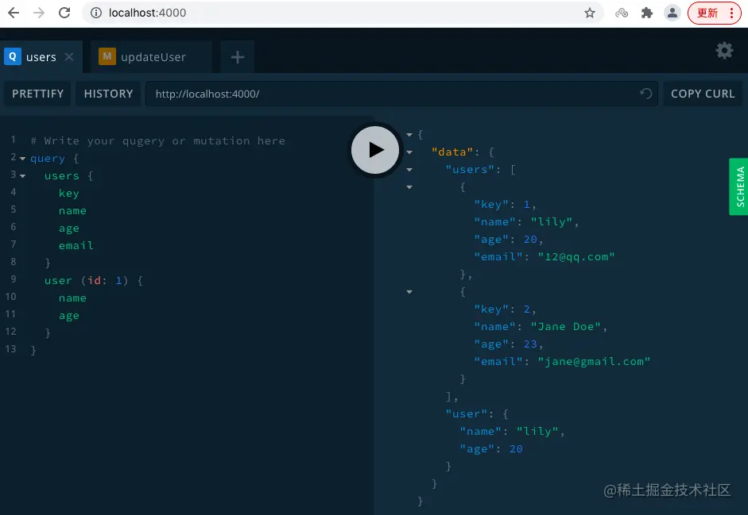
Task: Collapse the "users" response array
Action: tap(409, 170)
